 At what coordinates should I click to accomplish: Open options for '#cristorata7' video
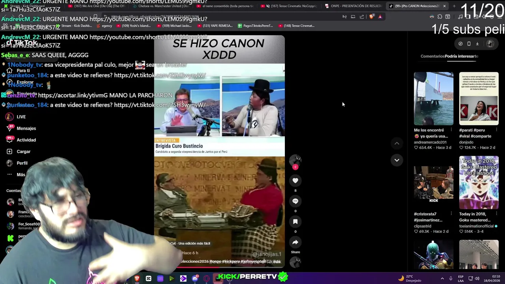(451, 214)
